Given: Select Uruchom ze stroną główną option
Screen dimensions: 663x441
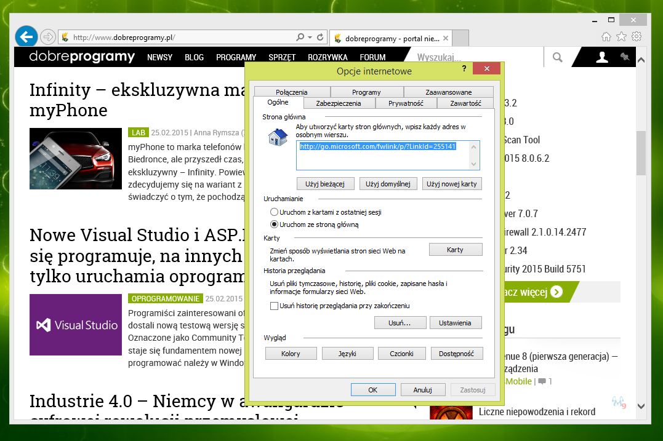Looking at the screenshot, I should (314, 224).
